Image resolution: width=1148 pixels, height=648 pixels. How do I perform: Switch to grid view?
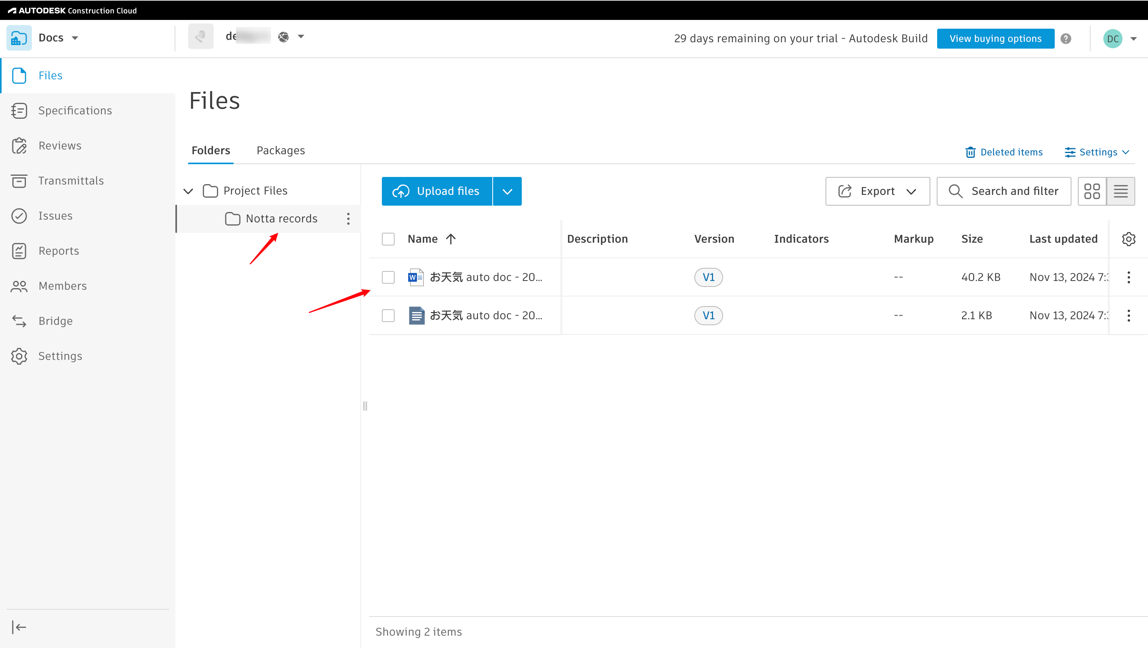(1092, 191)
